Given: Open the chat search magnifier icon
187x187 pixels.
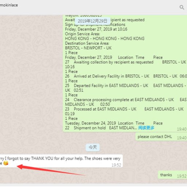Looking at the screenshot, I should (x=182, y=7).
